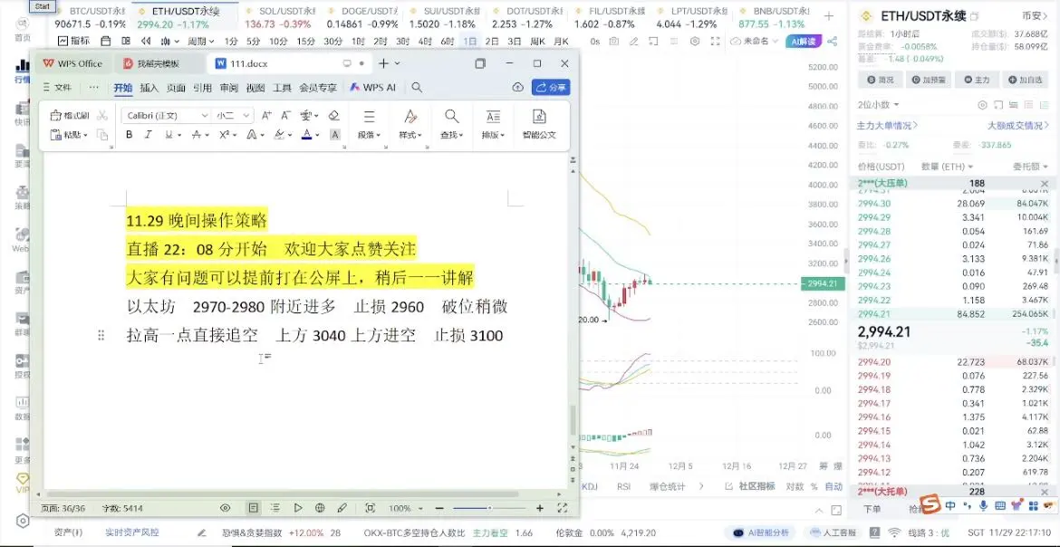1060x547 pixels.
Task: Click the screenshot camera icon in chart toolbar
Action: pyautogui.click(x=614, y=42)
